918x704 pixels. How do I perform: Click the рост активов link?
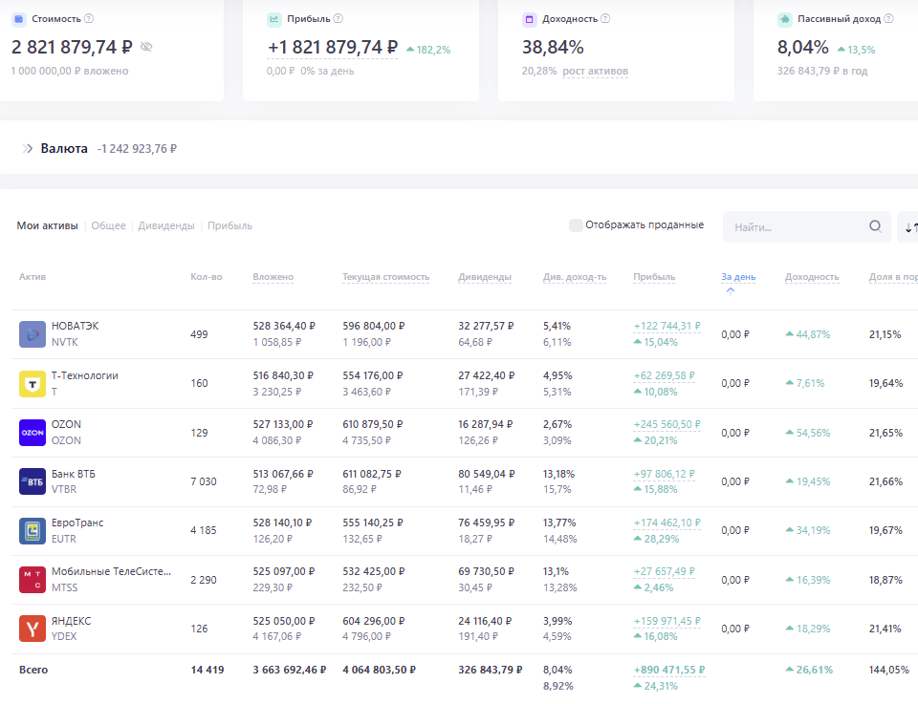(595, 71)
